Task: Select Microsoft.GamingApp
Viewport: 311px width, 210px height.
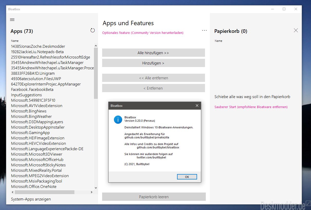Action: pyautogui.click(x=31, y=133)
